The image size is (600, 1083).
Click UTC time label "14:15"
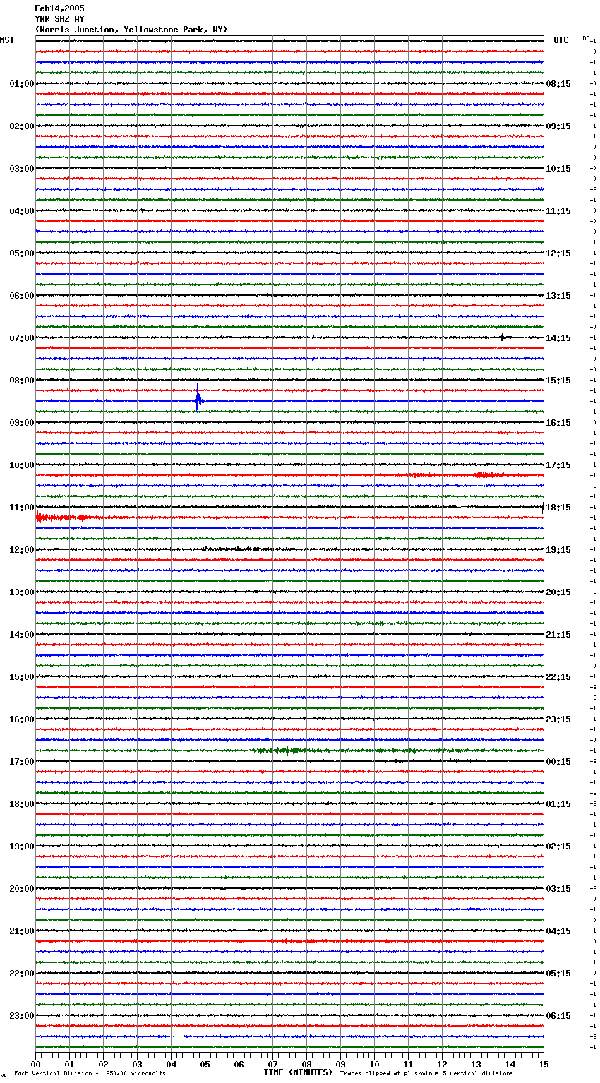pyautogui.click(x=558, y=338)
